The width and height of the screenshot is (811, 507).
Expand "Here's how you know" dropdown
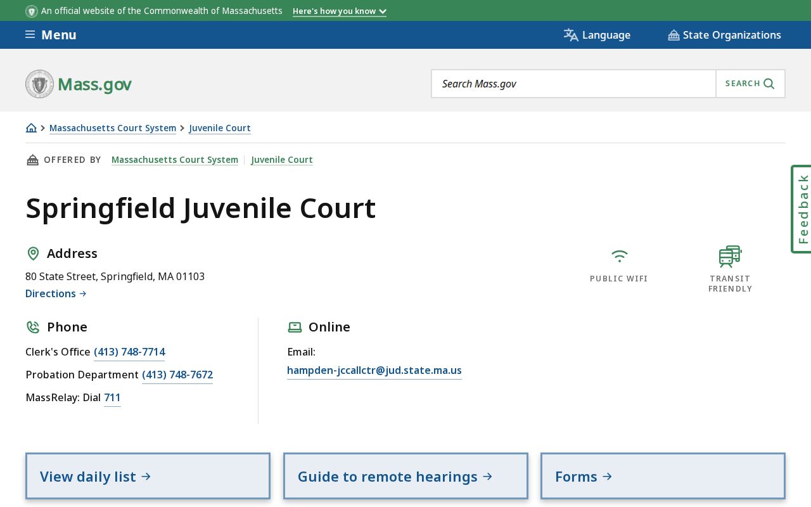[340, 11]
